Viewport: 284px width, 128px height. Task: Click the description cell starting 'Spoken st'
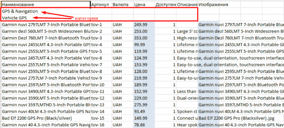(187, 111)
